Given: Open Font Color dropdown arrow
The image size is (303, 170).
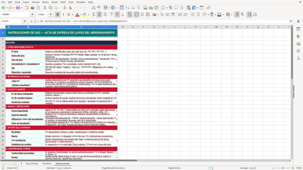Looking at the screenshot, I should click(x=81, y=15).
